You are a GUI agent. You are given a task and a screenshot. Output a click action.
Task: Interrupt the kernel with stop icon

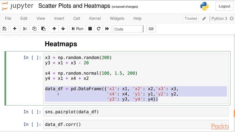pos(90,29)
